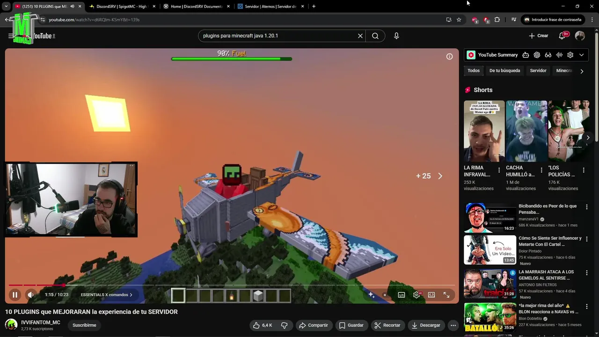
Task: Select the De tu búsqueda chip
Action: (x=504, y=71)
